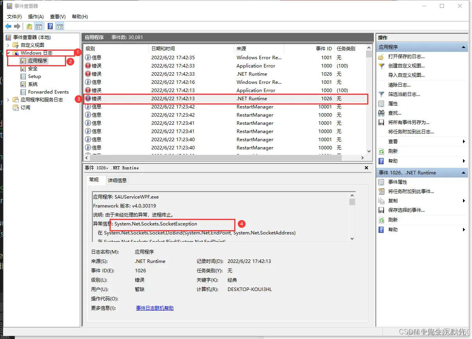Click 刷新 under 应用程序 actions
Viewport: 472px width, 339px height.
pyautogui.click(x=393, y=151)
